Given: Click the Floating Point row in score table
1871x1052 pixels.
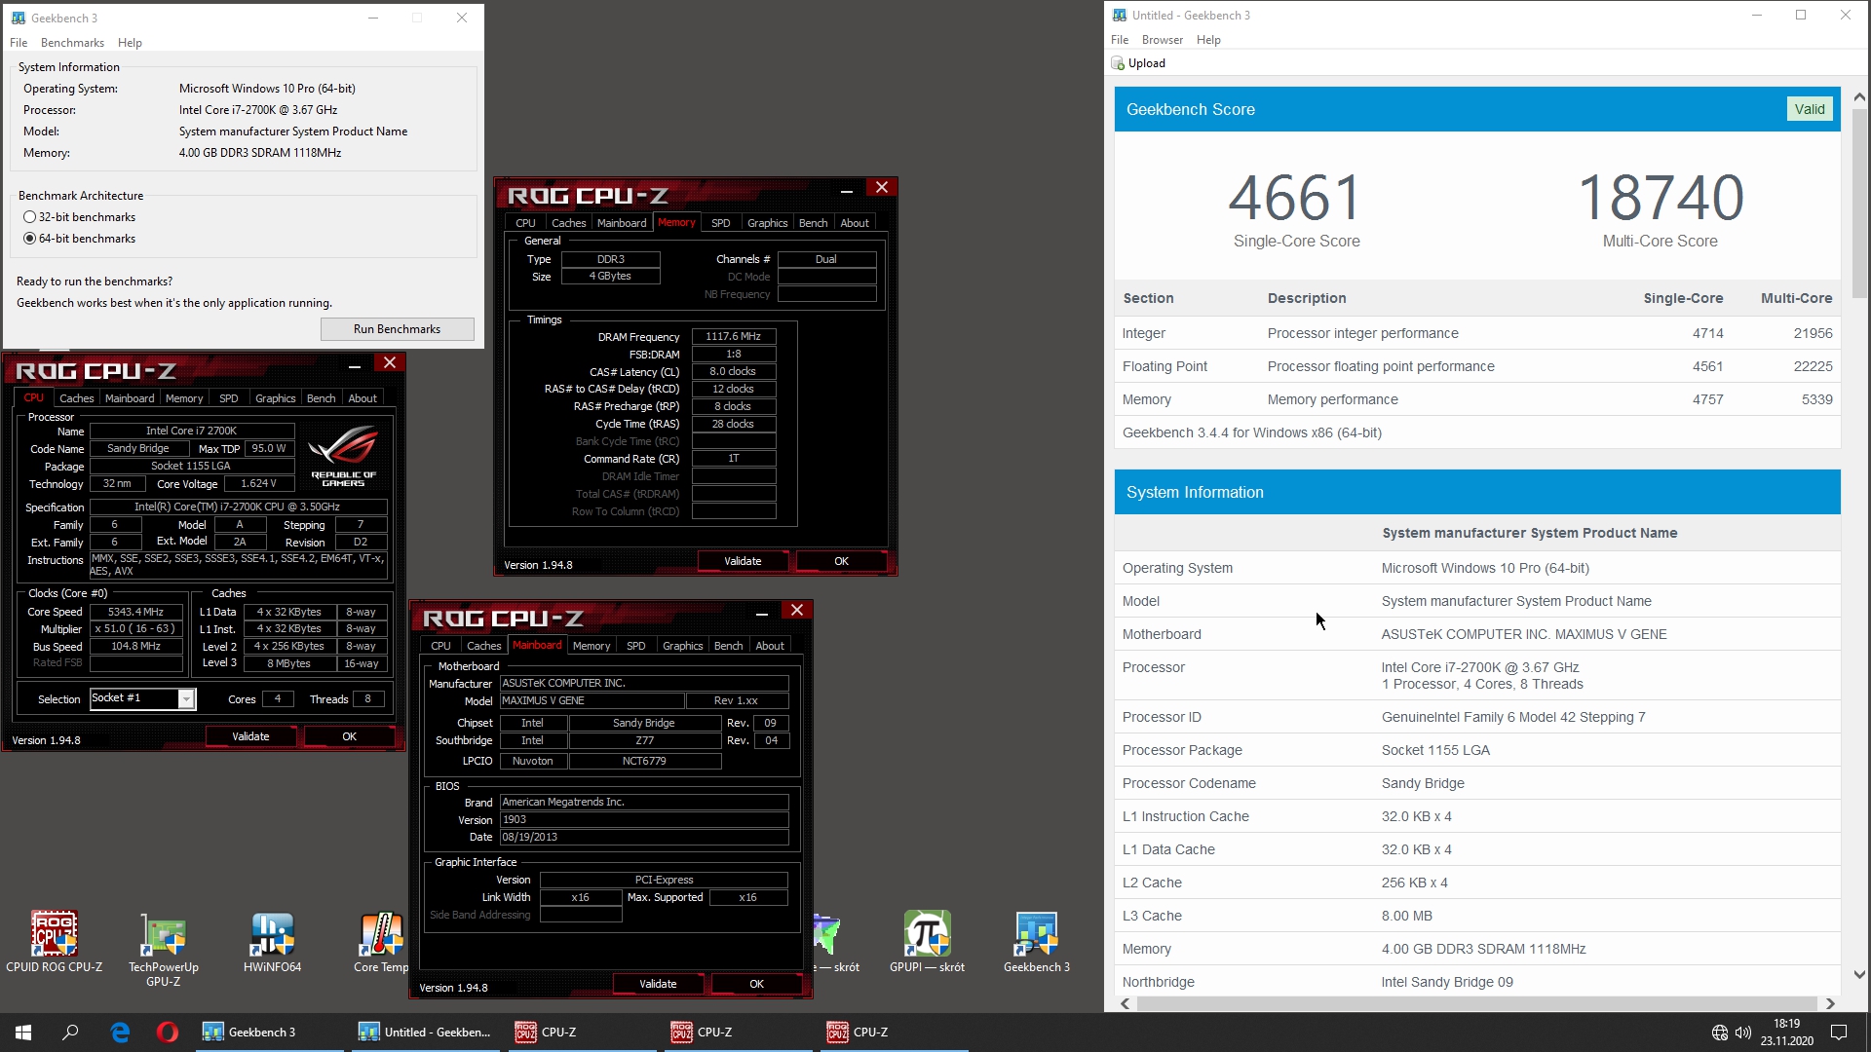Looking at the screenshot, I should (1477, 366).
